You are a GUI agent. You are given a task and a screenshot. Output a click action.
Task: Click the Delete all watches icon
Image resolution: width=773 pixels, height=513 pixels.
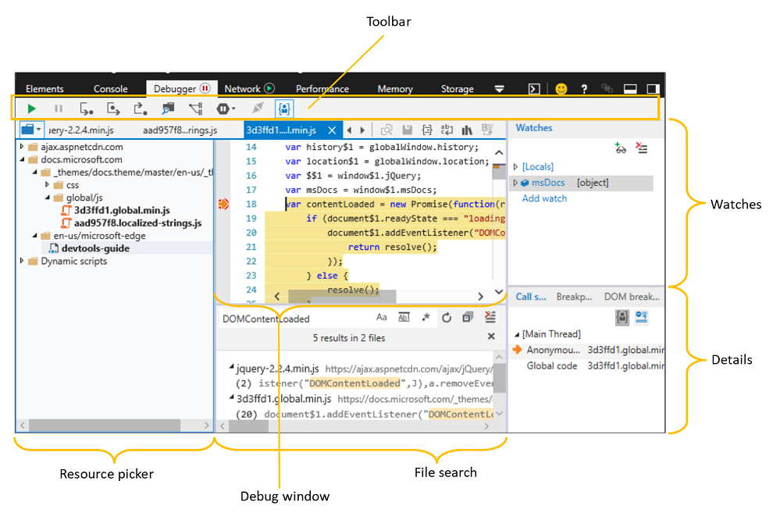[x=642, y=148]
